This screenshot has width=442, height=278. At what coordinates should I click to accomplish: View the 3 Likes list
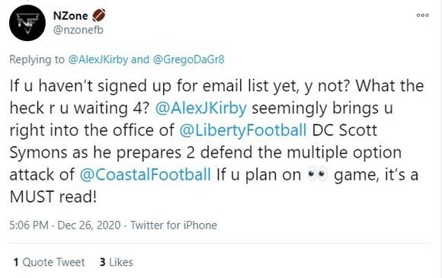pyautogui.click(x=116, y=262)
